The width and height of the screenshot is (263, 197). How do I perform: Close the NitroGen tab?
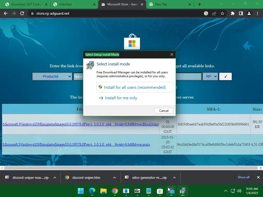[x=94, y=4]
